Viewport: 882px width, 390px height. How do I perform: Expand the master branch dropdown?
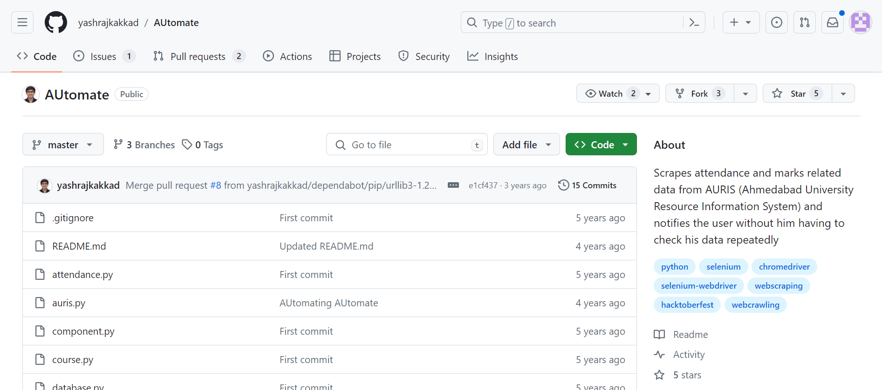point(63,145)
